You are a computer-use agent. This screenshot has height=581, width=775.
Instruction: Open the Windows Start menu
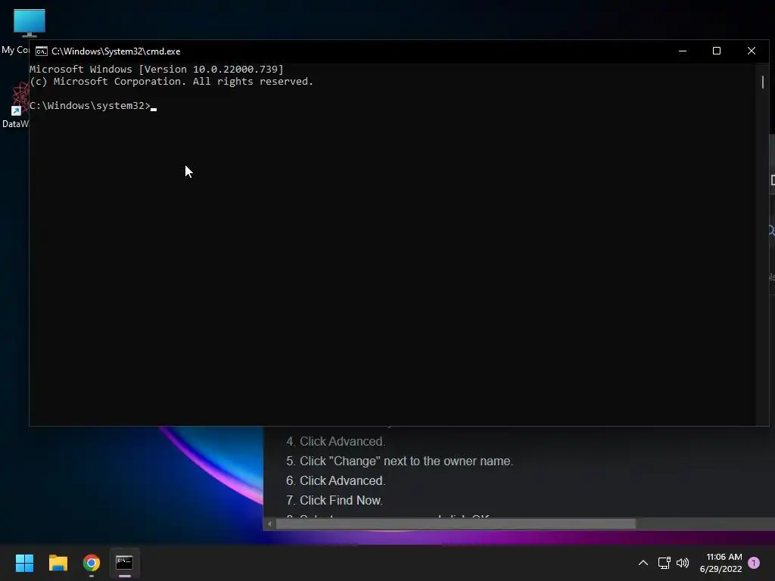pyautogui.click(x=24, y=563)
